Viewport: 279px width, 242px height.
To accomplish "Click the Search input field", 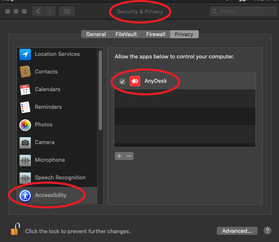I will pyautogui.click(x=243, y=11).
